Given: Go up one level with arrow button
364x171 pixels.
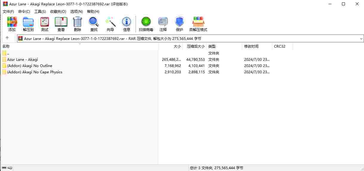Looking at the screenshot, I should click(7, 38).
